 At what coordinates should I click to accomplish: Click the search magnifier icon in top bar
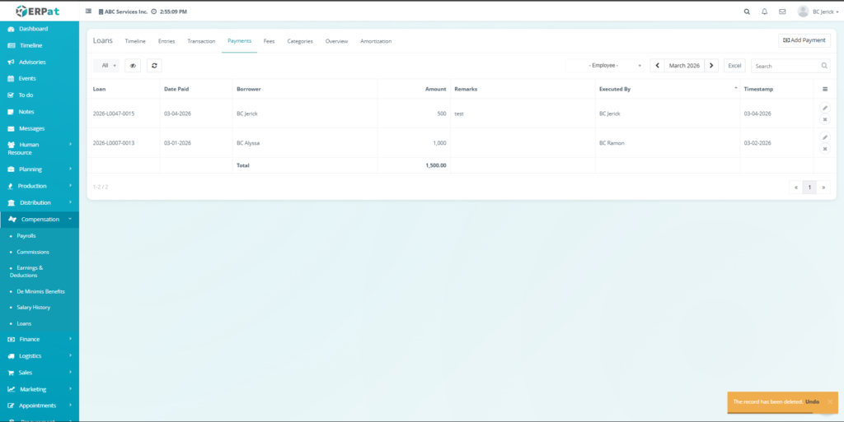747,12
